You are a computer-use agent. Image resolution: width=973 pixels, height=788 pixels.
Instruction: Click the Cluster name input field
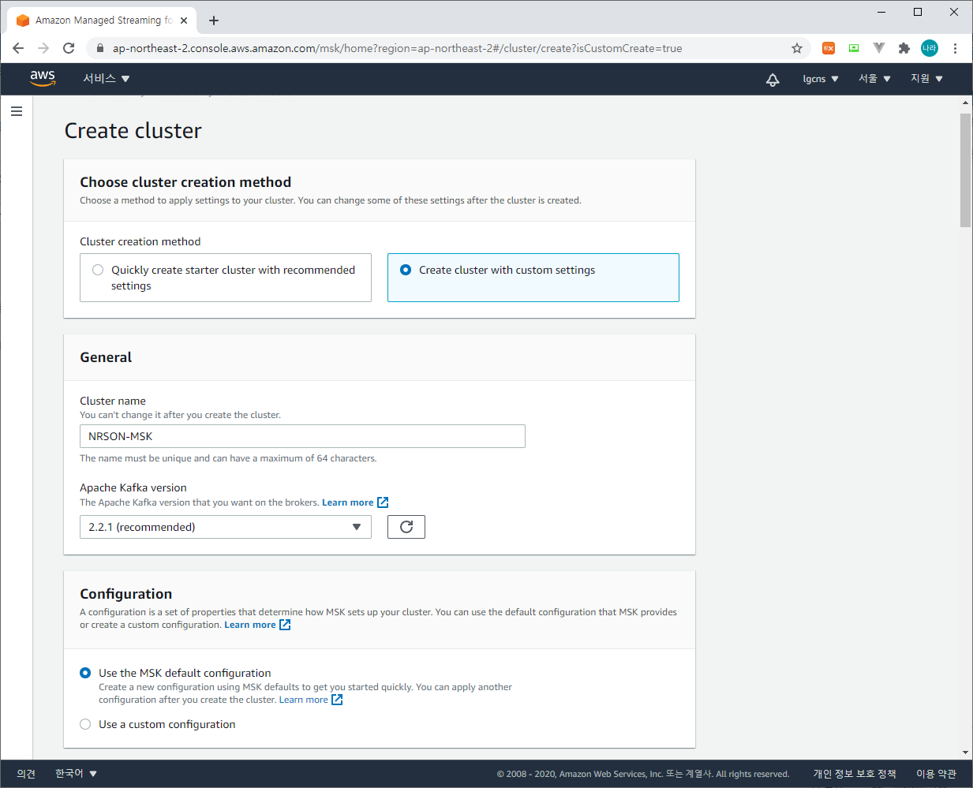(x=302, y=436)
